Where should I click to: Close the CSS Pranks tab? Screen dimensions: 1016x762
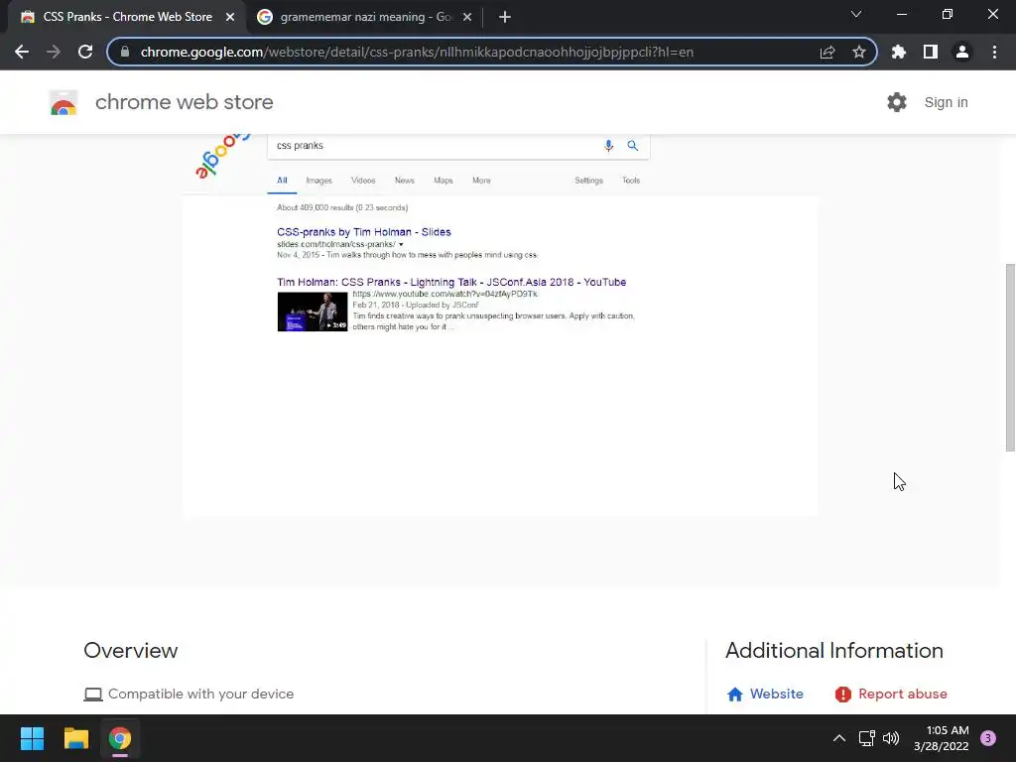[x=230, y=17]
